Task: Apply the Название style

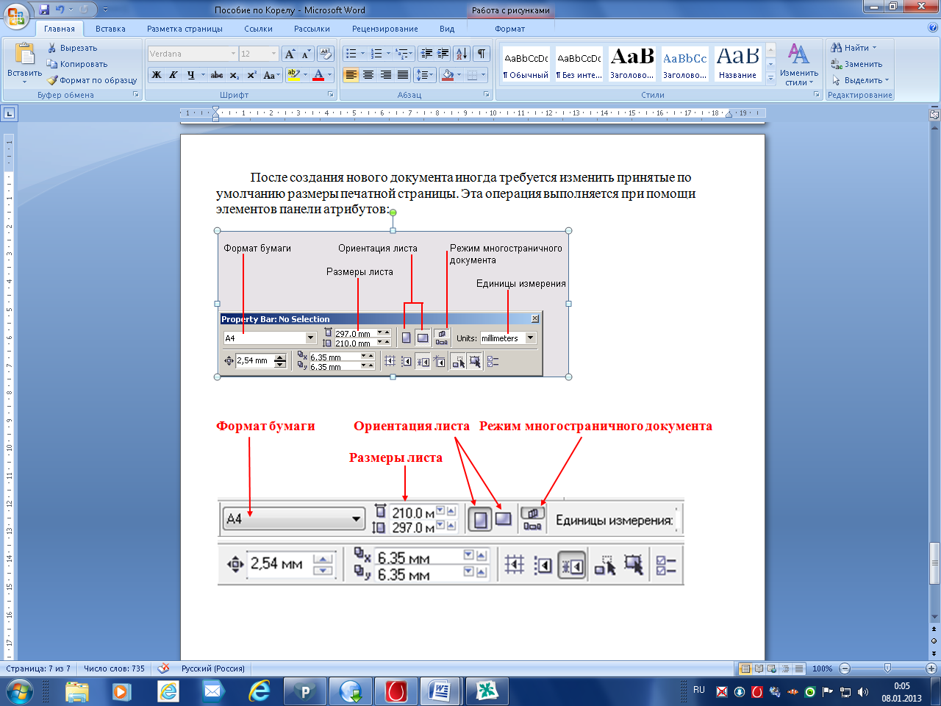Action: click(737, 63)
